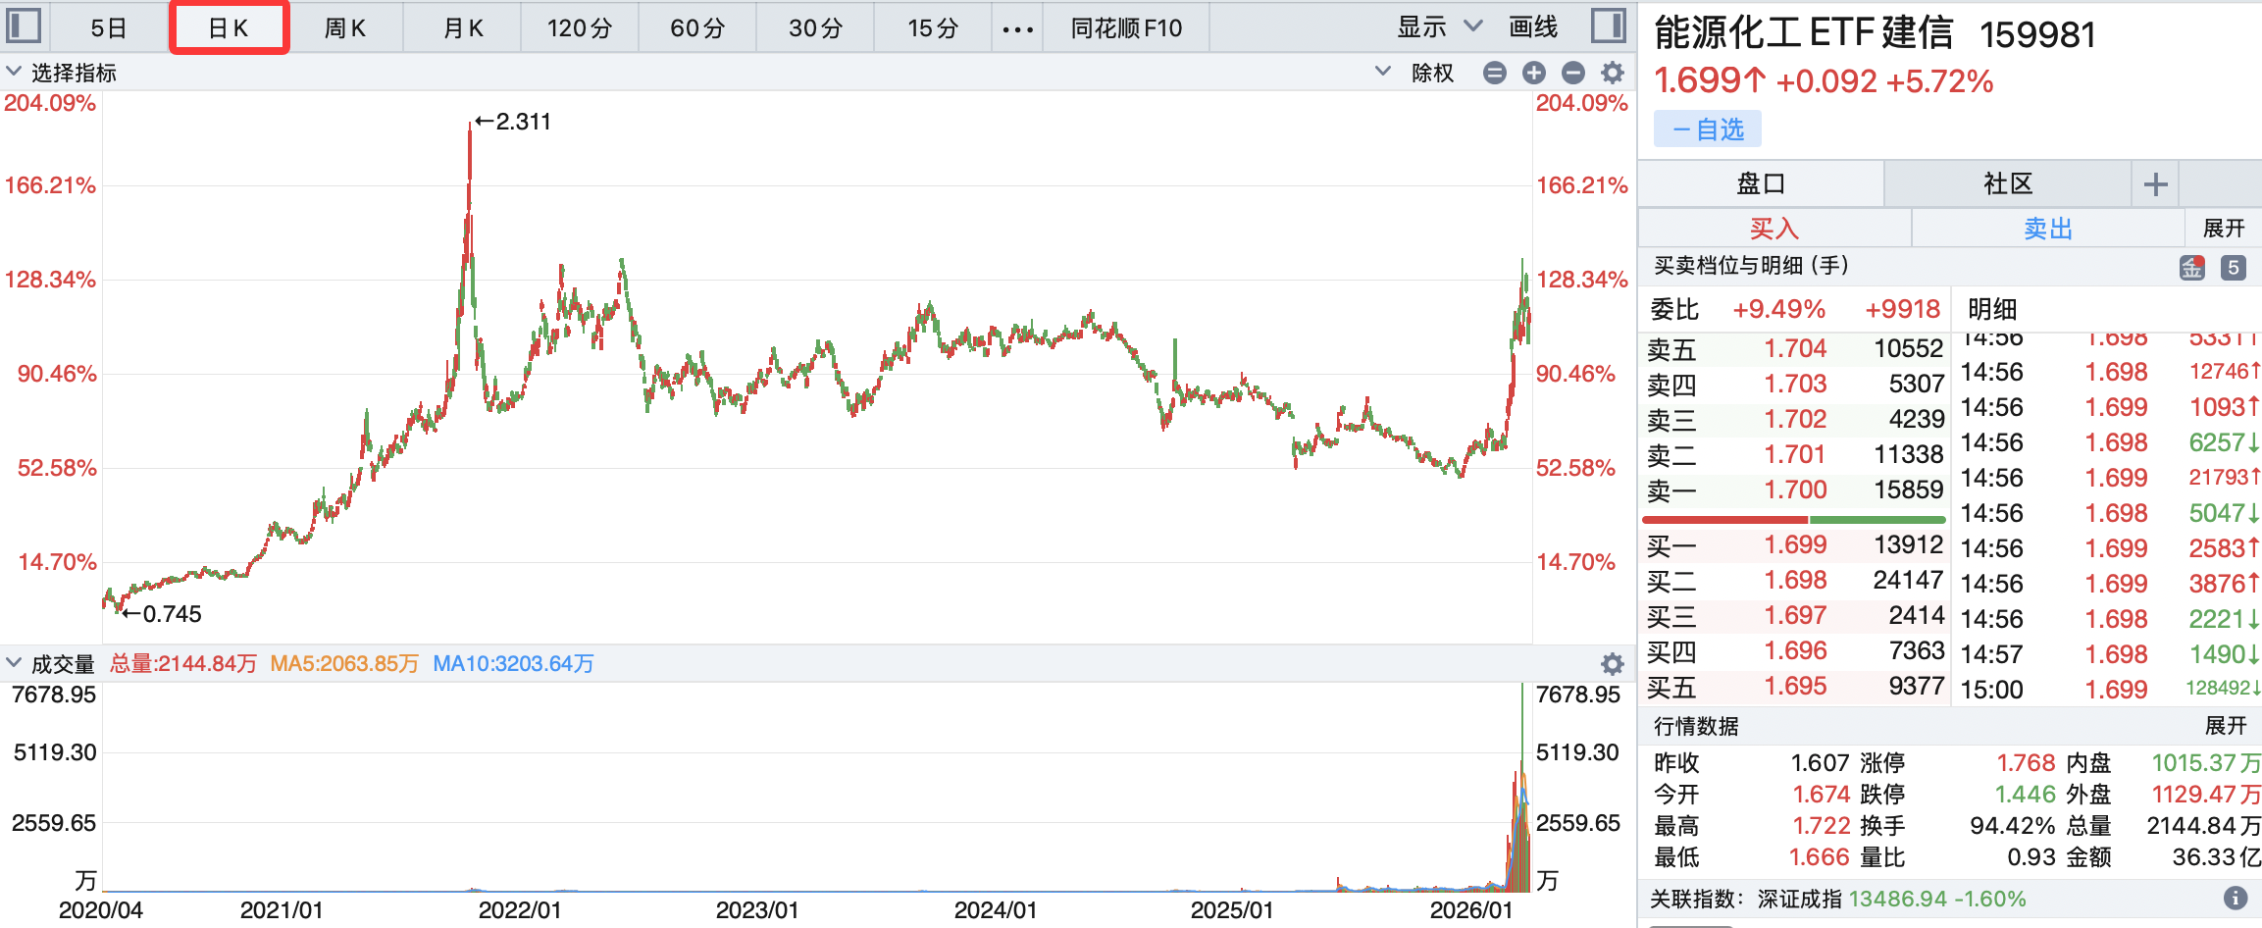Image resolution: width=2262 pixels, height=928 pixels.
Task: Open the three-dots more periods menu
Action: (x=1017, y=28)
